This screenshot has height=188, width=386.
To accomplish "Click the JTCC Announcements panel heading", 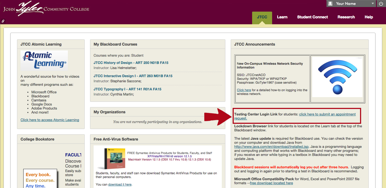I will click(255, 44).
